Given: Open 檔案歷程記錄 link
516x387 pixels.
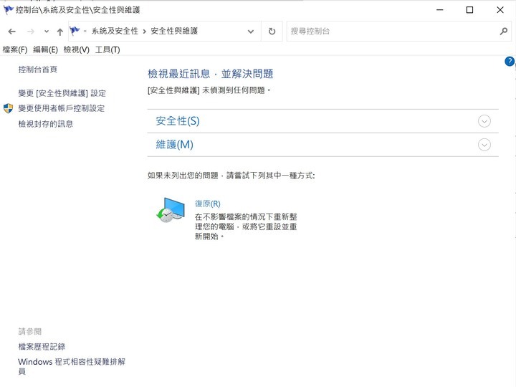Looking at the screenshot, I should coord(42,347).
